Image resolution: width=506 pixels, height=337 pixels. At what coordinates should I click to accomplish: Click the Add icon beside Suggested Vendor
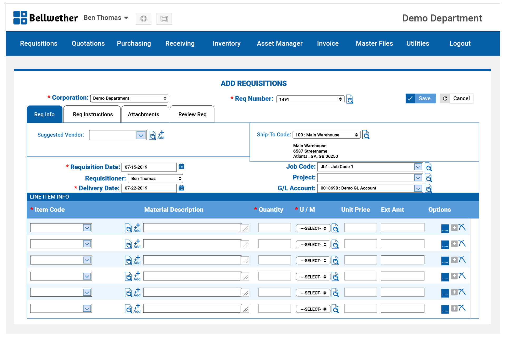161,135
